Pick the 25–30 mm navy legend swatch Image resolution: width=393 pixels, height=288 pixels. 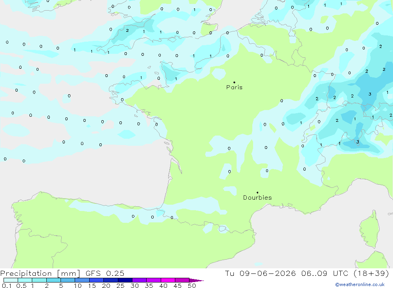[125, 280]
